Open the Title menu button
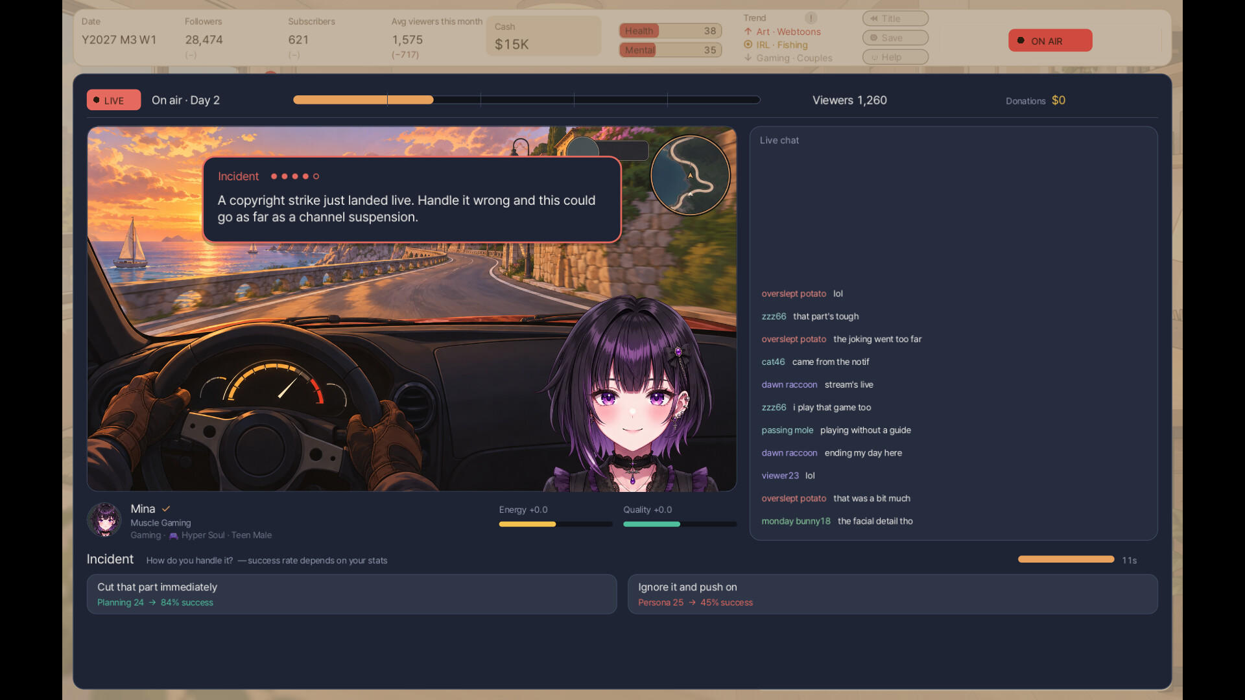The image size is (1245, 700). 895,19
